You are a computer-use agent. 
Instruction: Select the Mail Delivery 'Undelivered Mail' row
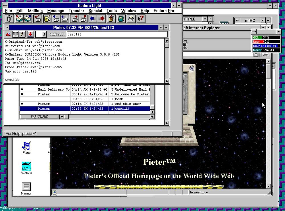coord(85,89)
